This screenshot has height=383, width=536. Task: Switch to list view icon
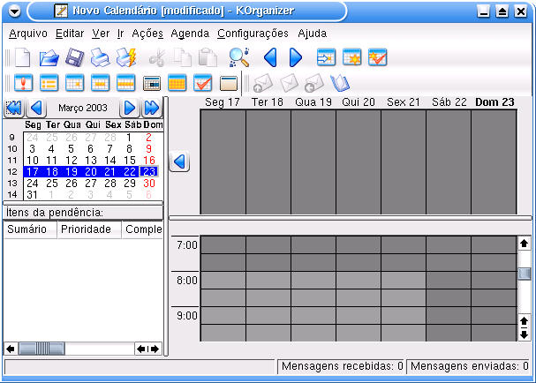click(x=49, y=83)
